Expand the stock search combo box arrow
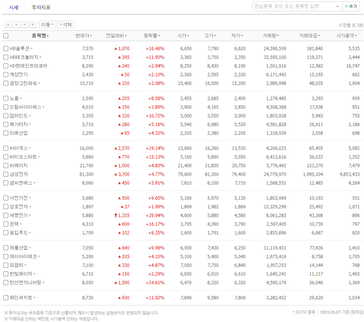The image size is (364, 322). [x=337, y=7]
